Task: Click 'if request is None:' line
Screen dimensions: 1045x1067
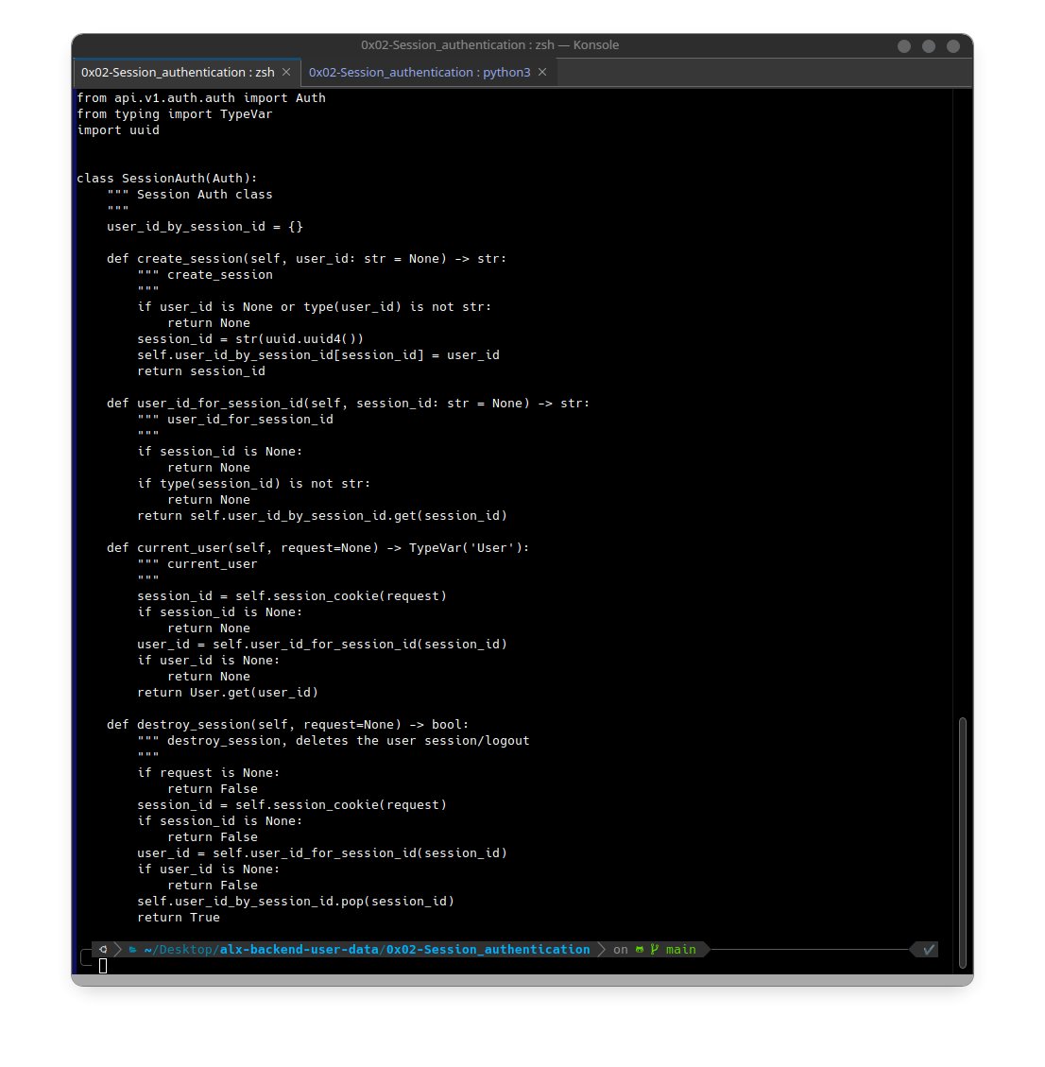Action: tap(209, 773)
